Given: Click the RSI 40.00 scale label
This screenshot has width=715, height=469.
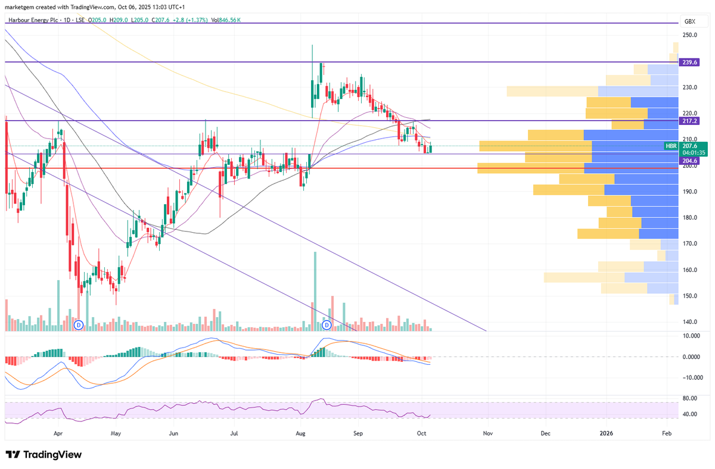Looking at the screenshot, I should 690,414.
